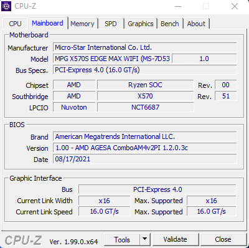Click the Chipset Rev. 00 value
This screenshot has height=248, width=249.
pyautogui.click(x=226, y=85)
